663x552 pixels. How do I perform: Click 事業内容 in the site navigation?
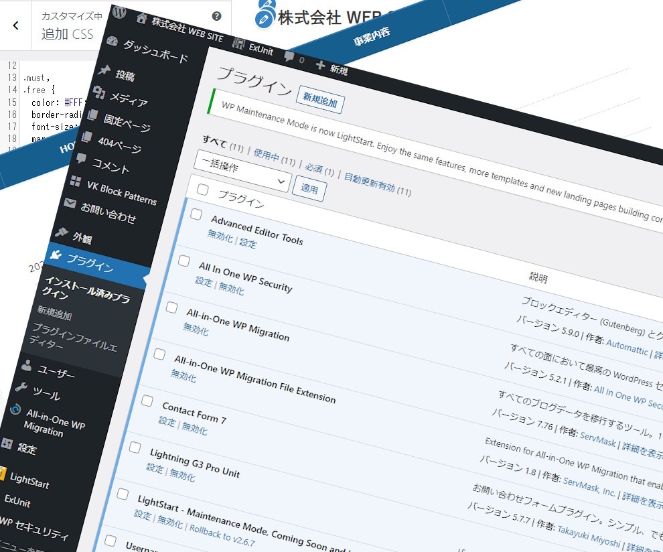(x=372, y=36)
